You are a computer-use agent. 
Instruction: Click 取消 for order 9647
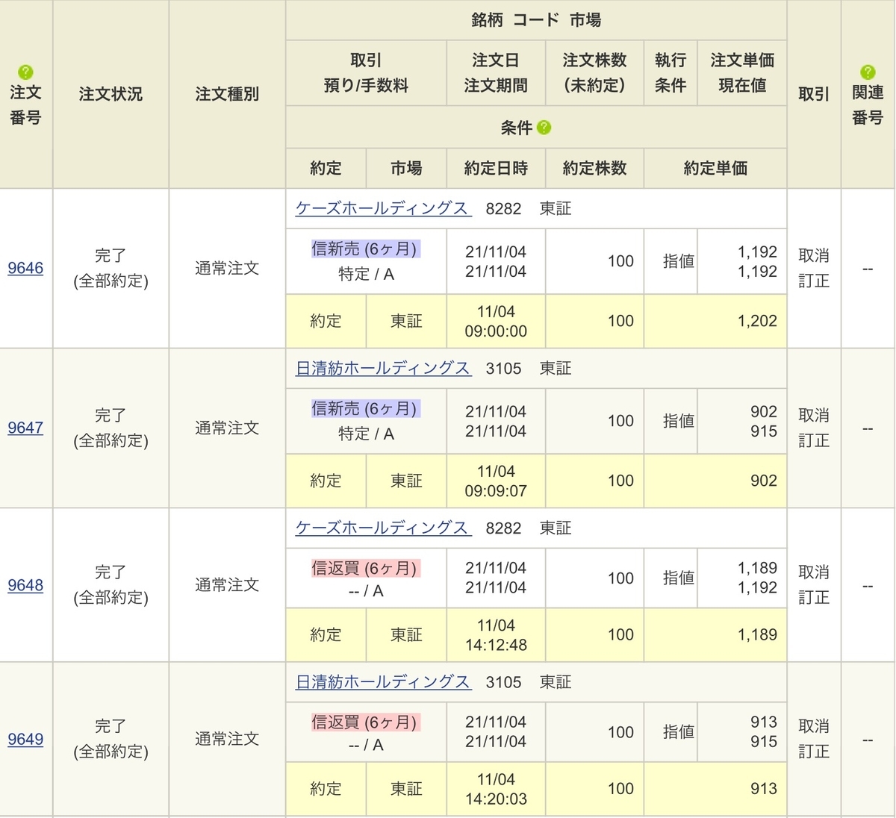[814, 415]
